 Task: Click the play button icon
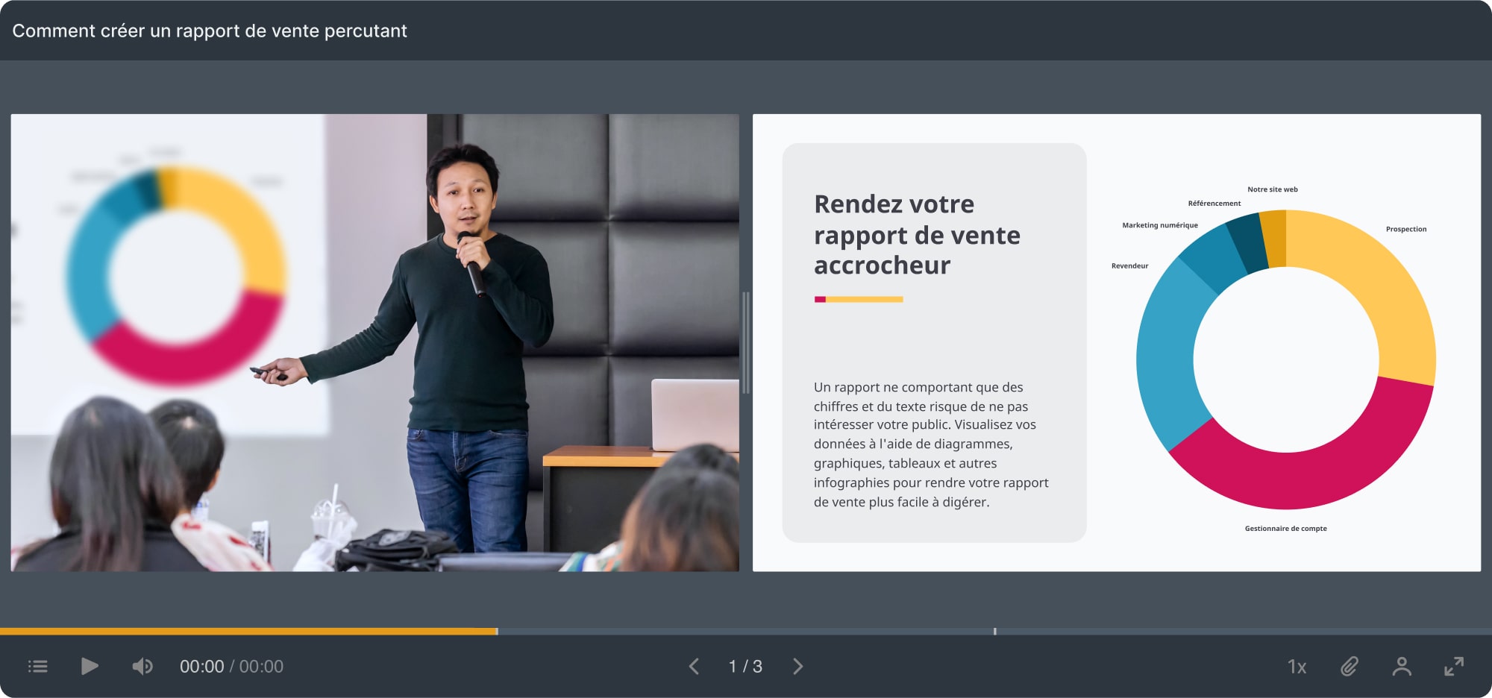coord(89,666)
